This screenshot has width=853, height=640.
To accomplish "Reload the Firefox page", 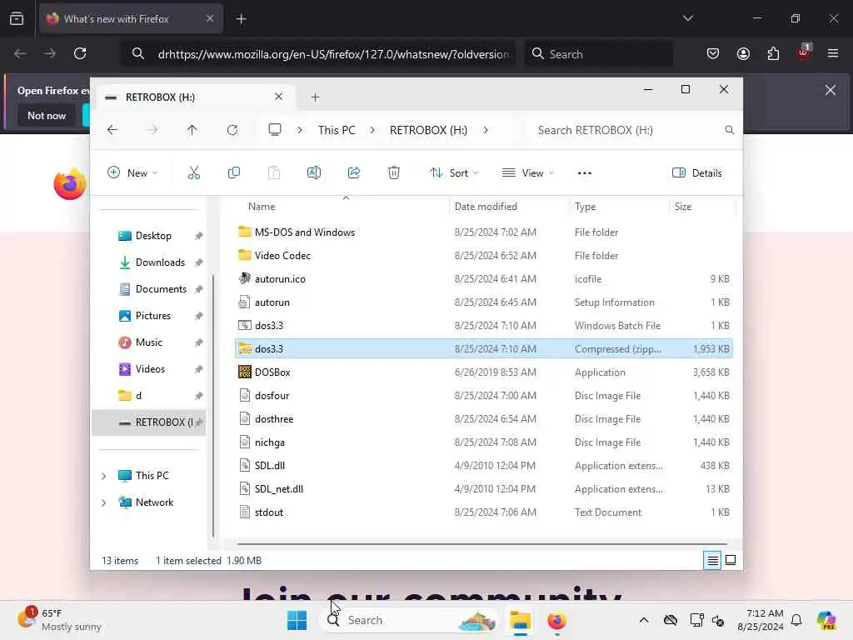I will [80, 53].
